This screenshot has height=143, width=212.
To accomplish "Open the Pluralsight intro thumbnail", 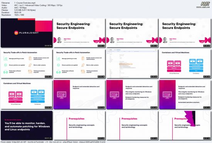I will (x=27, y=33).
